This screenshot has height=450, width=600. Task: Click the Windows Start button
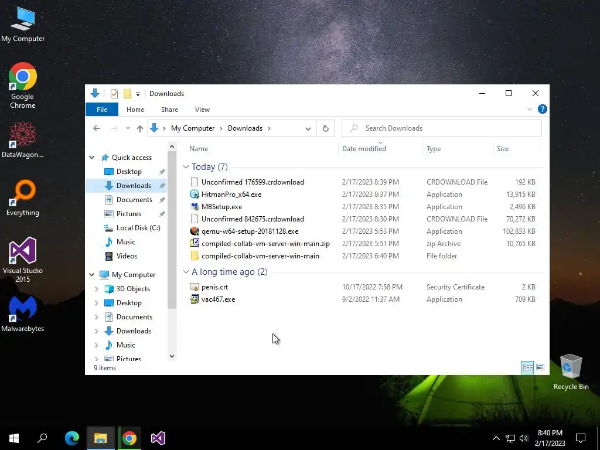pyautogui.click(x=14, y=438)
